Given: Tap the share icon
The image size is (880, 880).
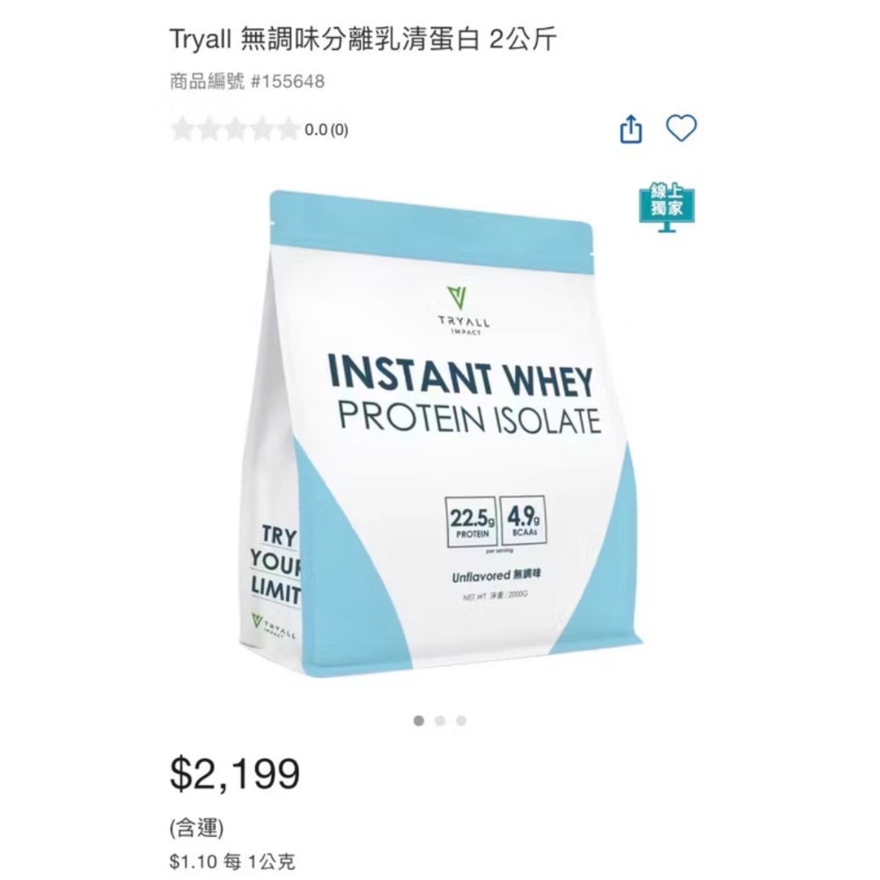Looking at the screenshot, I should (630, 129).
